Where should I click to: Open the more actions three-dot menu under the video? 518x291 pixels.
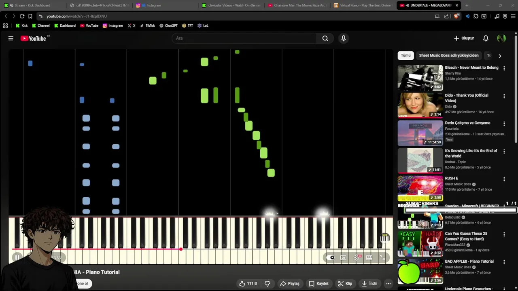point(388,283)
